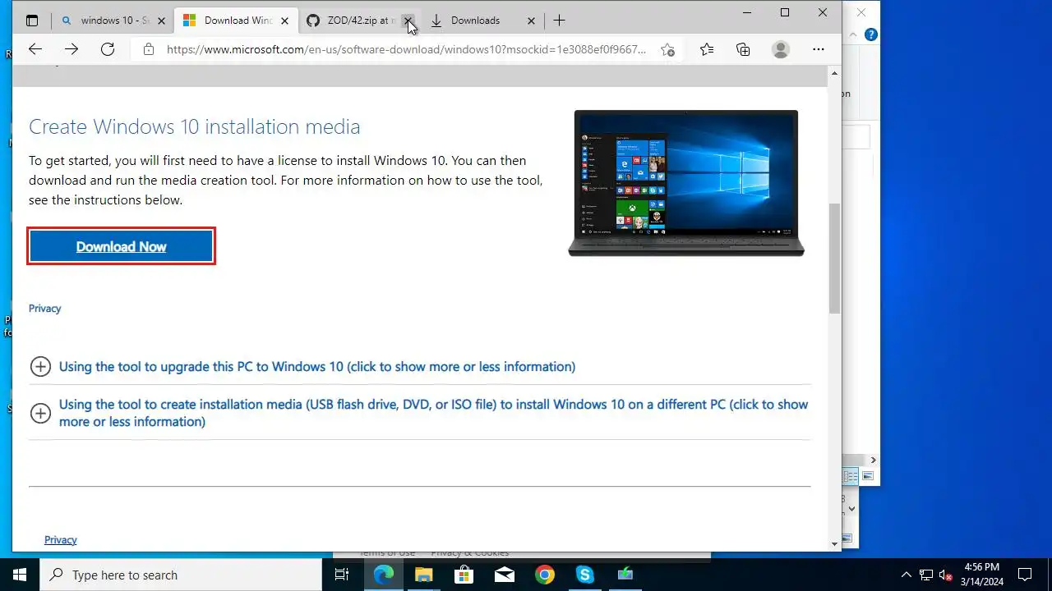This screenshot has width=1052, height=591.
Task: Collapse the ribbon in background Explorer window
Action: click(853, 34)
